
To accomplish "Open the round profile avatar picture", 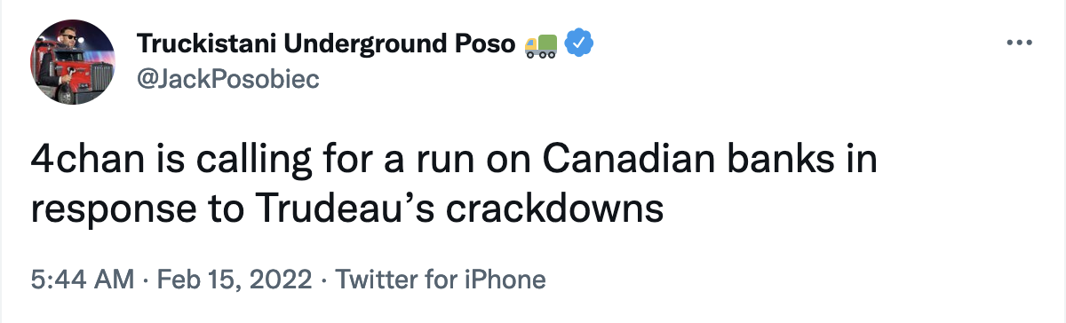I will pos(74,61).
